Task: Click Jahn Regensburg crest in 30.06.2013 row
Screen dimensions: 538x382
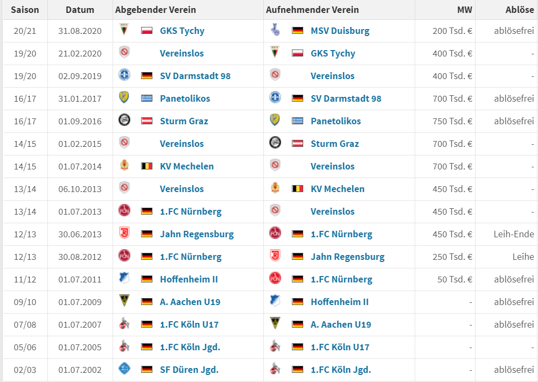Action: [x=124, y=234]
